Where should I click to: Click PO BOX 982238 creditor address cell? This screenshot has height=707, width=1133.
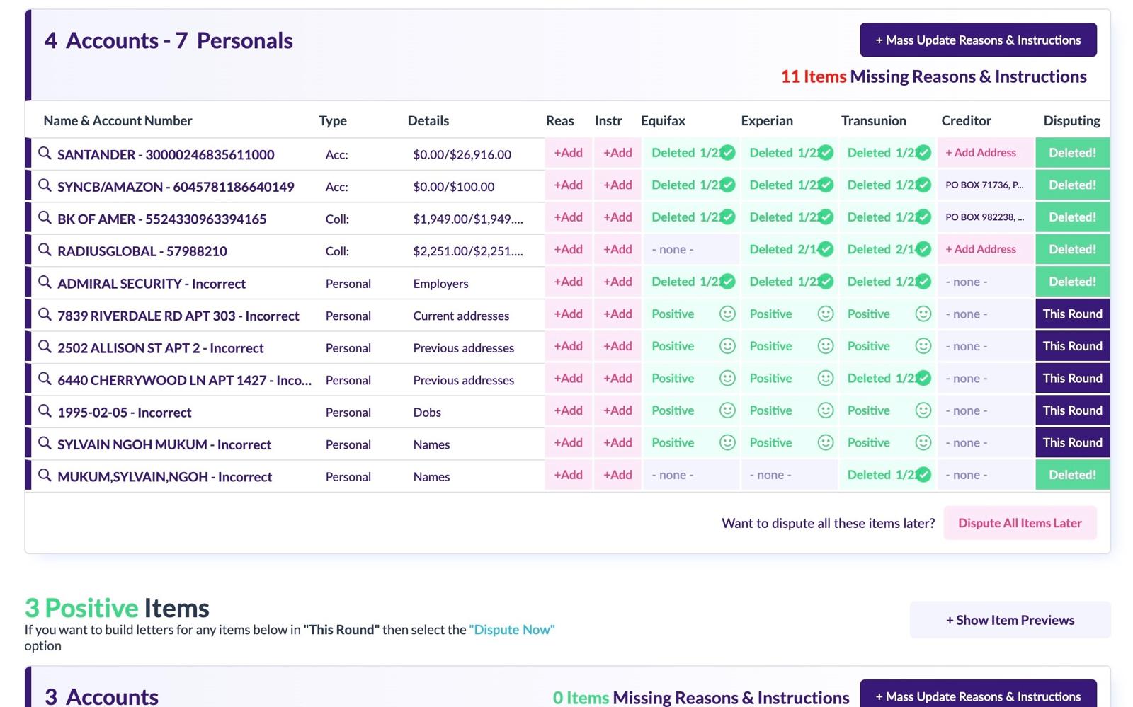click(x=984, y=217)
